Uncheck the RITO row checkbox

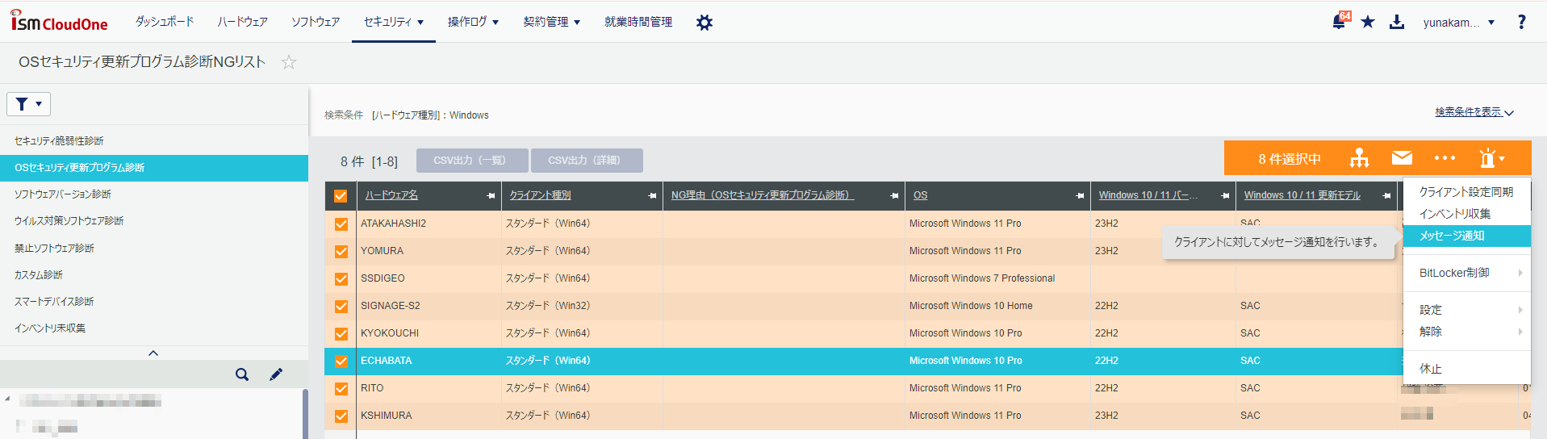click(341, 389)
